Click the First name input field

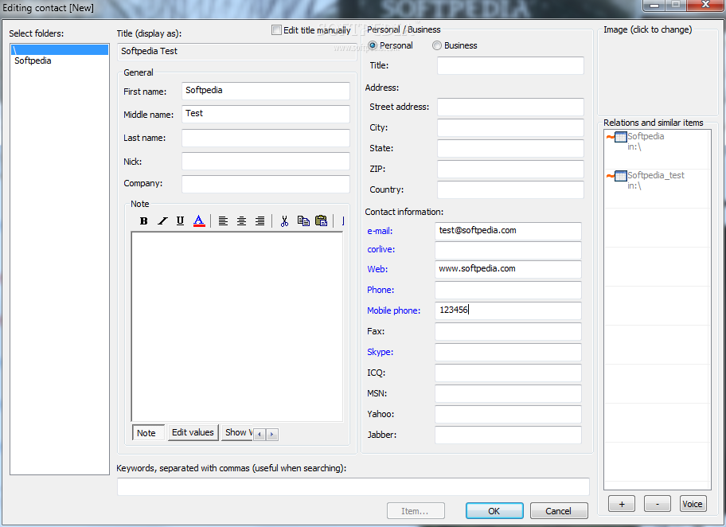pyautogui.click(x=265, y=91)
